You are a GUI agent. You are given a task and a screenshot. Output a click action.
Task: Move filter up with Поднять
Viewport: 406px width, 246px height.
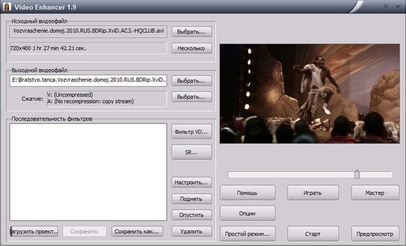click(x=191, y=199)
